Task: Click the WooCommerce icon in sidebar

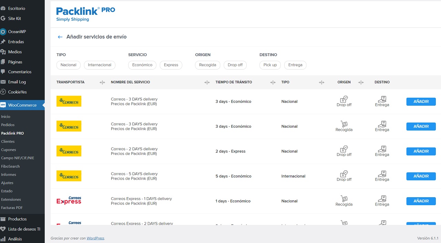Action: tap(3, 105)
